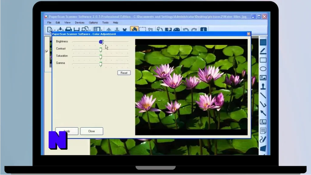Open the color palette adjustment icon
This screenshot has height=175, width=311.
(176, 29)
